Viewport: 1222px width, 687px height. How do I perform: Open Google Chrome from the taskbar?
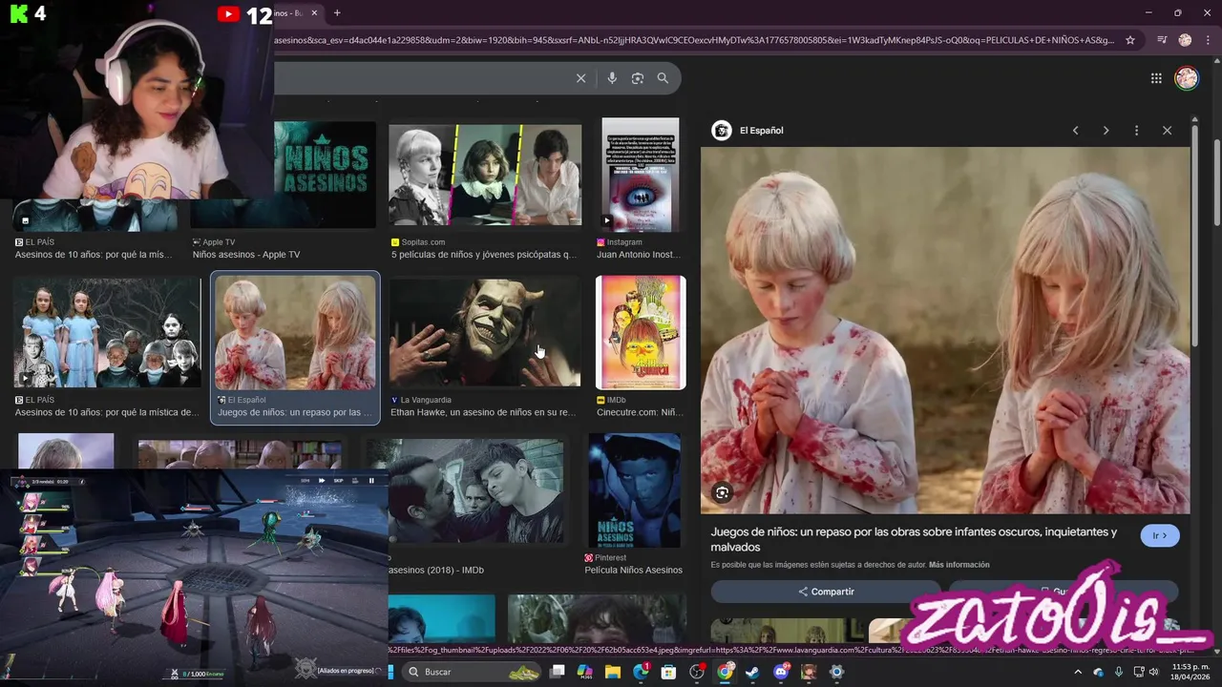coord(726,672)
